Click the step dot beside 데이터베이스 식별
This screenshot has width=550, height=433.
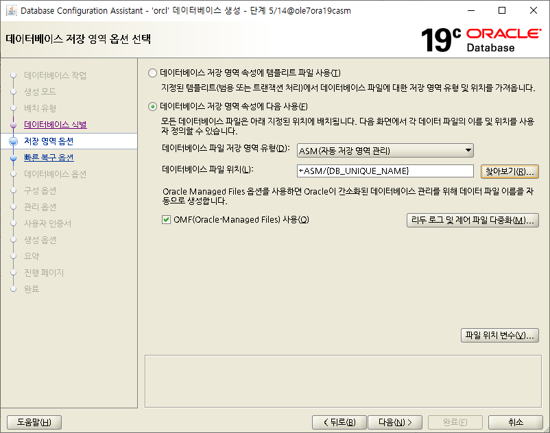[x=13, y=125]
